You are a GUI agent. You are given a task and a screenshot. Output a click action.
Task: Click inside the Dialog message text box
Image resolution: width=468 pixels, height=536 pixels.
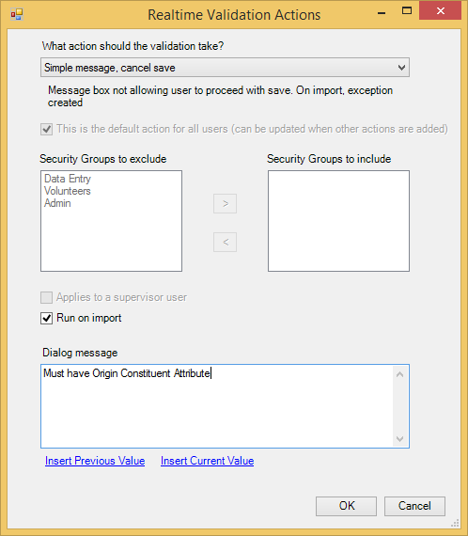coord(217,406)
